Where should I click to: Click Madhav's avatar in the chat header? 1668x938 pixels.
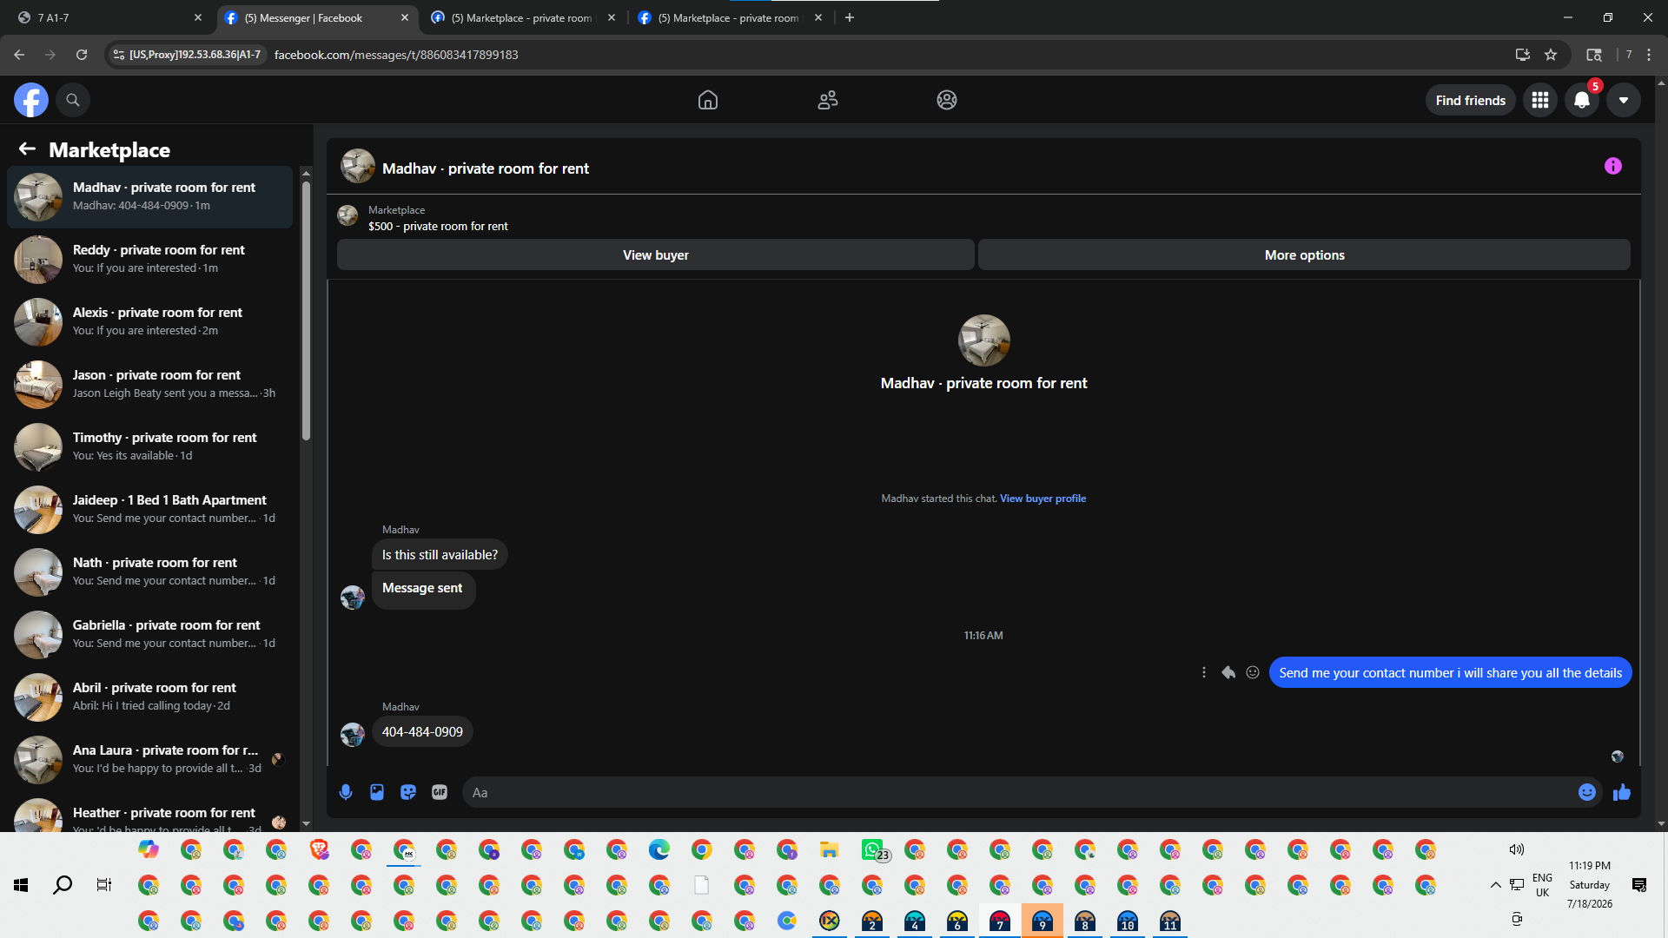coord(358,167)
